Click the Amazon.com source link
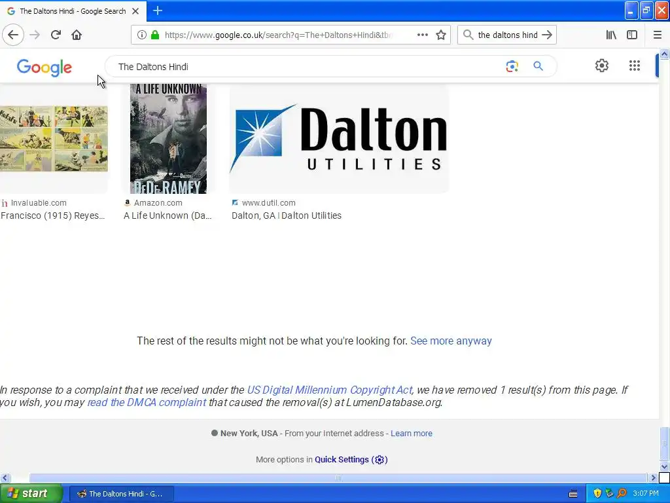Viewport: 670px width, 503px height. [x=153, y=203]
